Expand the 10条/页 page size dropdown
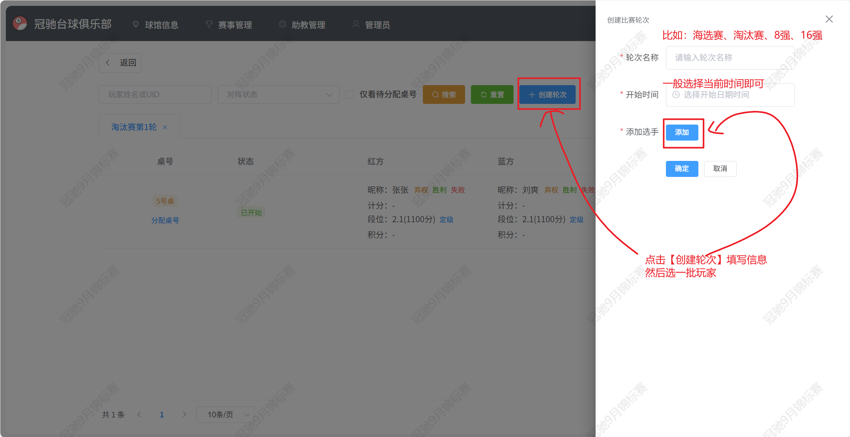 [225, 415]
